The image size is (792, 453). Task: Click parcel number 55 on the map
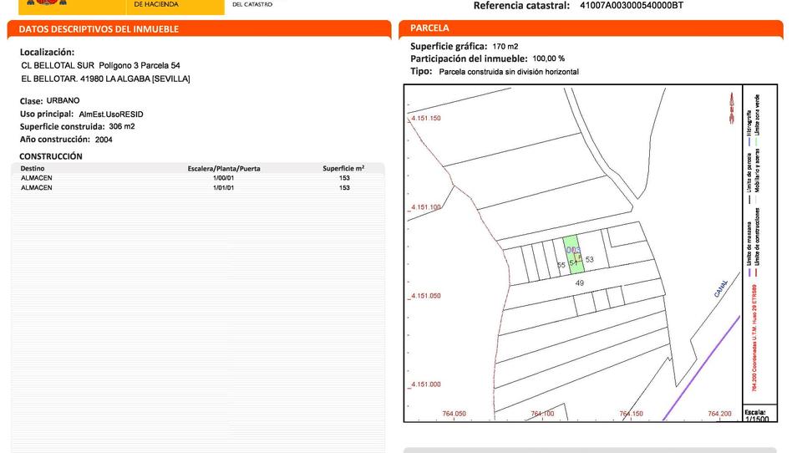[561, 265]
